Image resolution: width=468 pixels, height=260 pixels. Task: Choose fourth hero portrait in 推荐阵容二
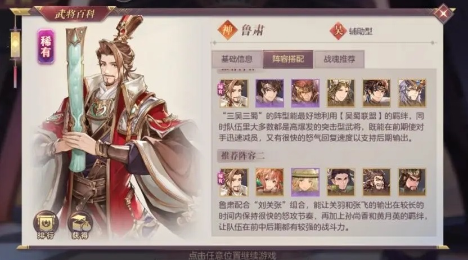click(x=340, y=182)
